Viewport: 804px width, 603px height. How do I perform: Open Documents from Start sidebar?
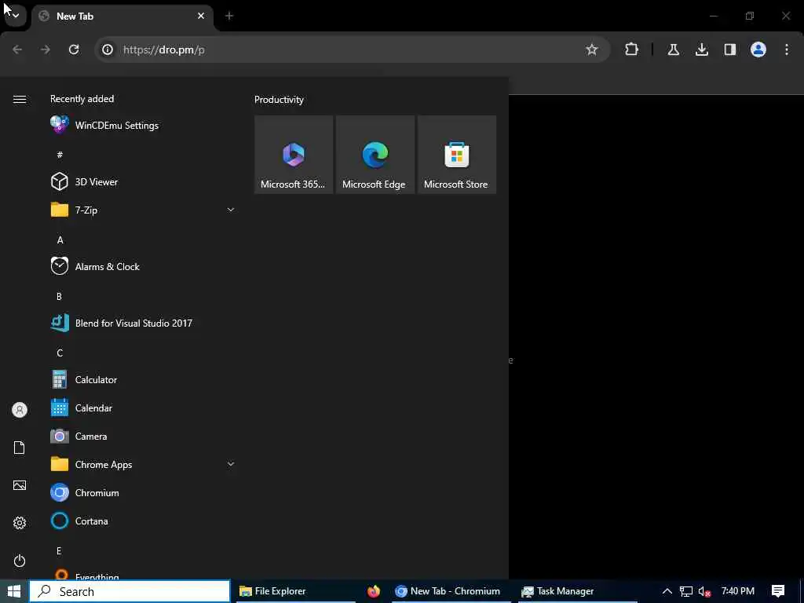20,448
